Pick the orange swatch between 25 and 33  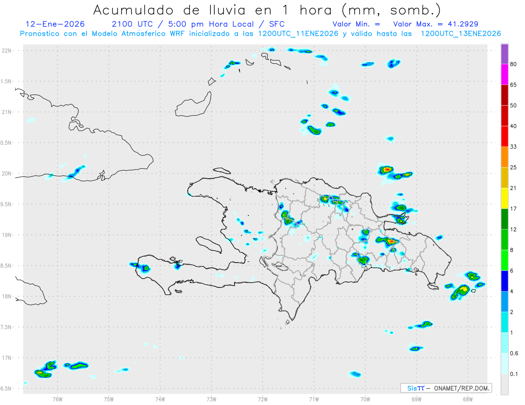click(x=504, y=157)
